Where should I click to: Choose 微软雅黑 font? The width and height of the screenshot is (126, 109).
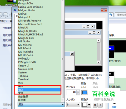click(39, 97)
